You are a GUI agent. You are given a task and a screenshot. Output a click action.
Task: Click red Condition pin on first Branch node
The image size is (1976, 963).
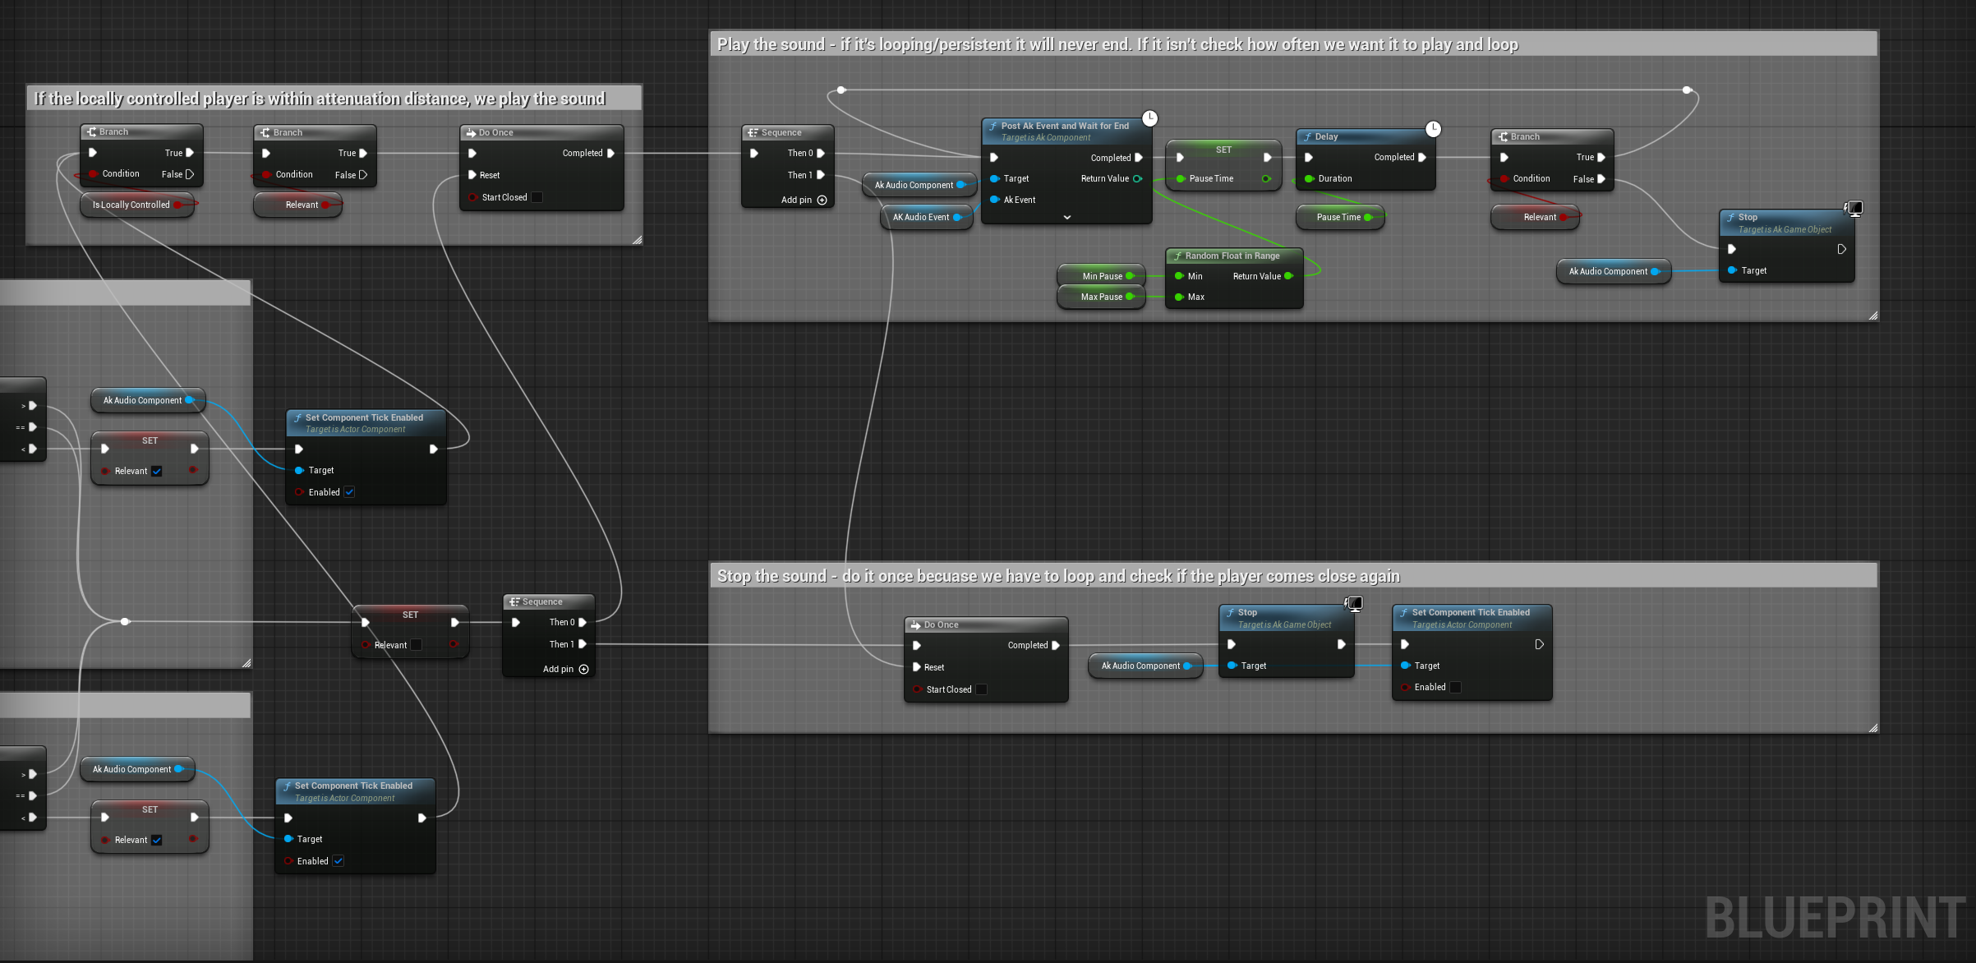(x=94, y=173)
